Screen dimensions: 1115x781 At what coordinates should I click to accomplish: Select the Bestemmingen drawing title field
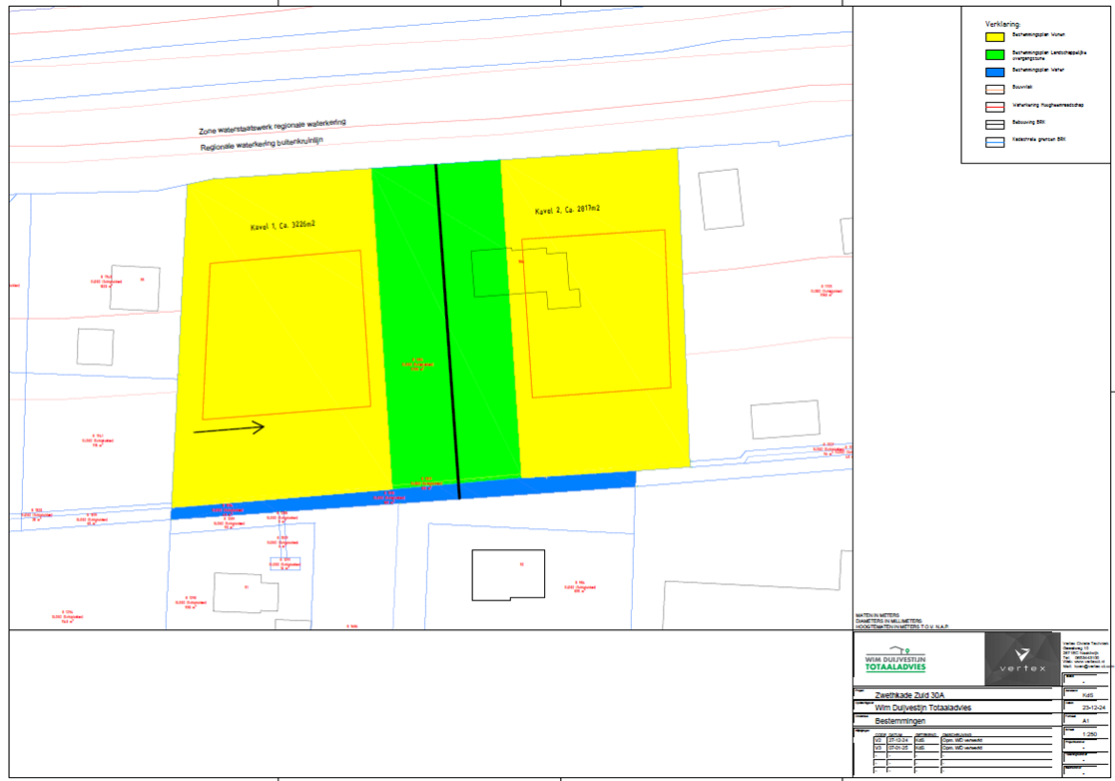click(x=900, y=720)
